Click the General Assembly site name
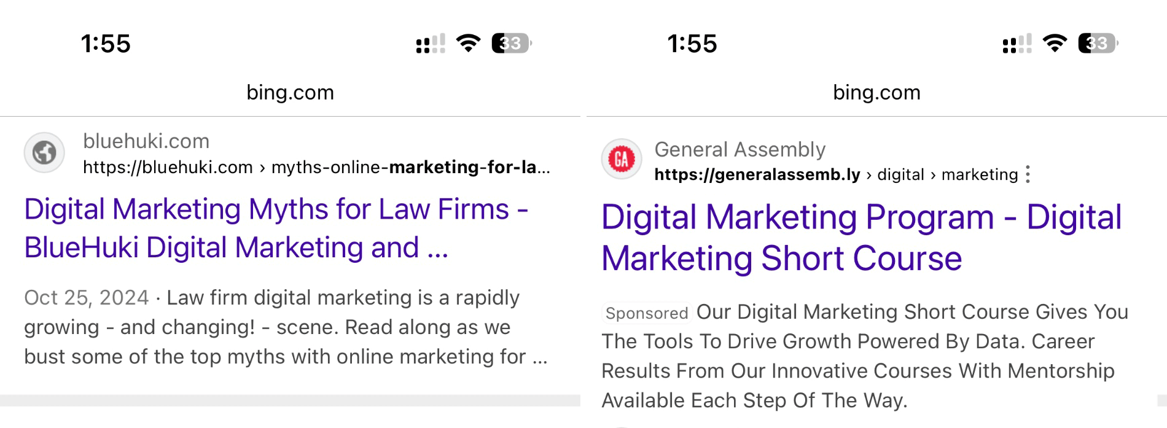The height and width of the screenshot is (428, 1167). point(740,149)
